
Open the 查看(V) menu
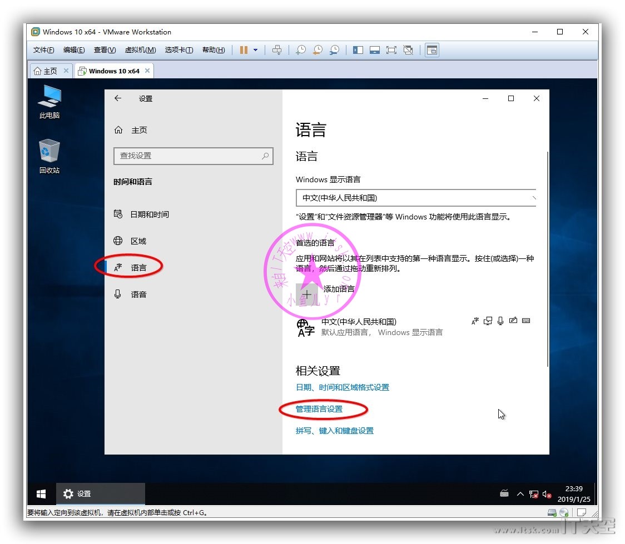coord(105,50)
